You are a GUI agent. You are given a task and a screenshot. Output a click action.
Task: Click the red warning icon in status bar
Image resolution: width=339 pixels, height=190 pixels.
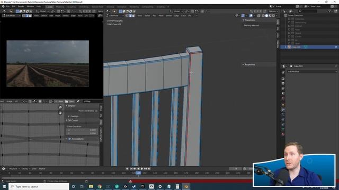pos(130,181)
